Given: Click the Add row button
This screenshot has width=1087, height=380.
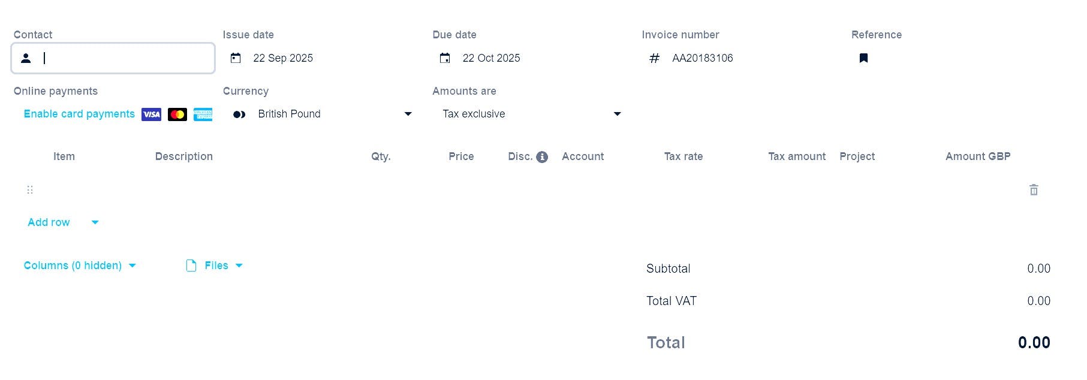Looking at the screenshot, I should coord(49,222).
